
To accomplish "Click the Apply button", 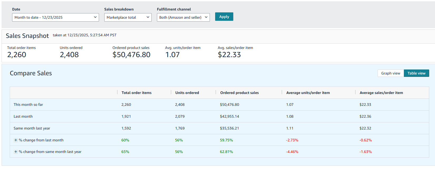I will (224, 17).
